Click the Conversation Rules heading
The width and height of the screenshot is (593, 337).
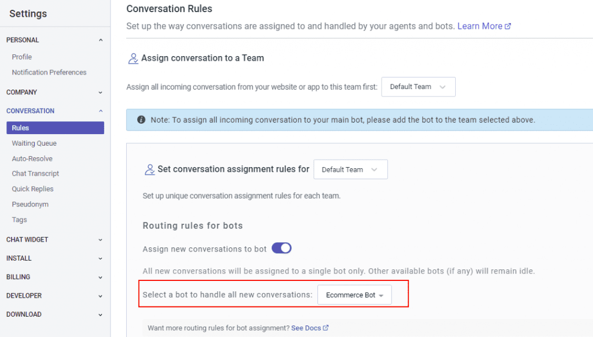169,9
